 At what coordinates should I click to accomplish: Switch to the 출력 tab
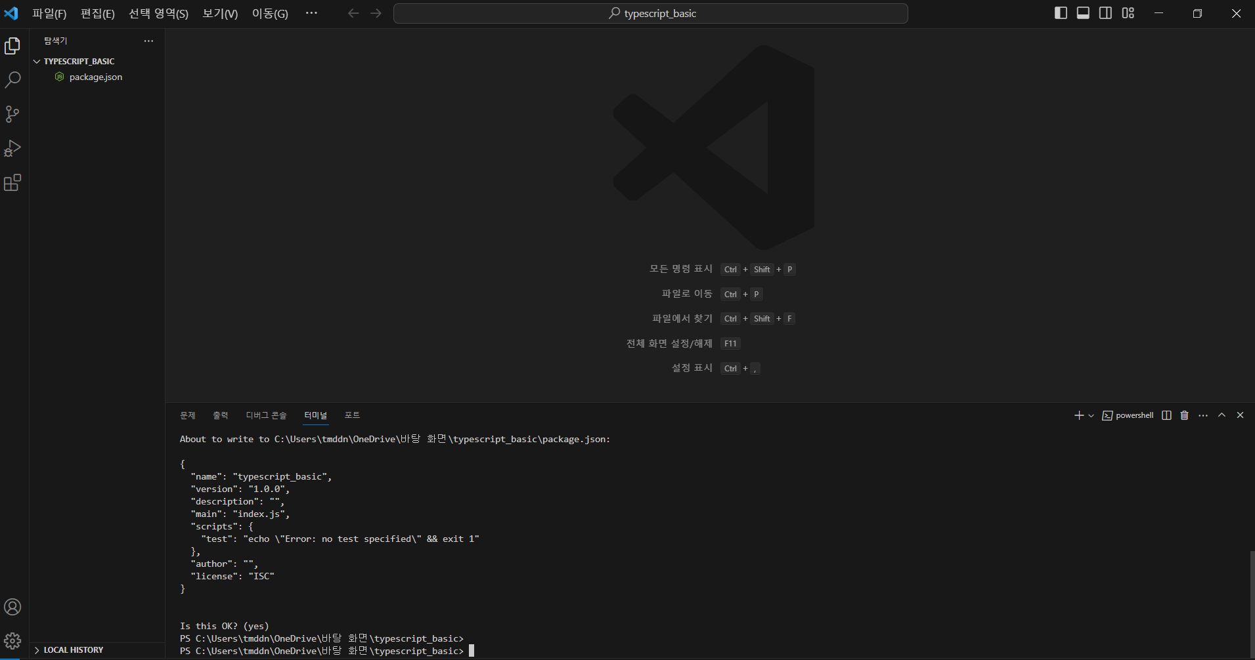pos(221,415)
